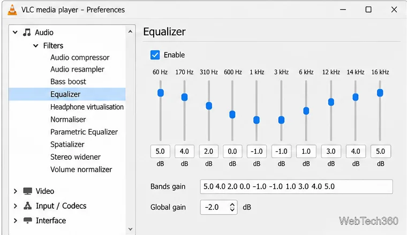Viewport: 407px width, 235px height.
Task: Click the Bands gain text field
Action: 296,186
